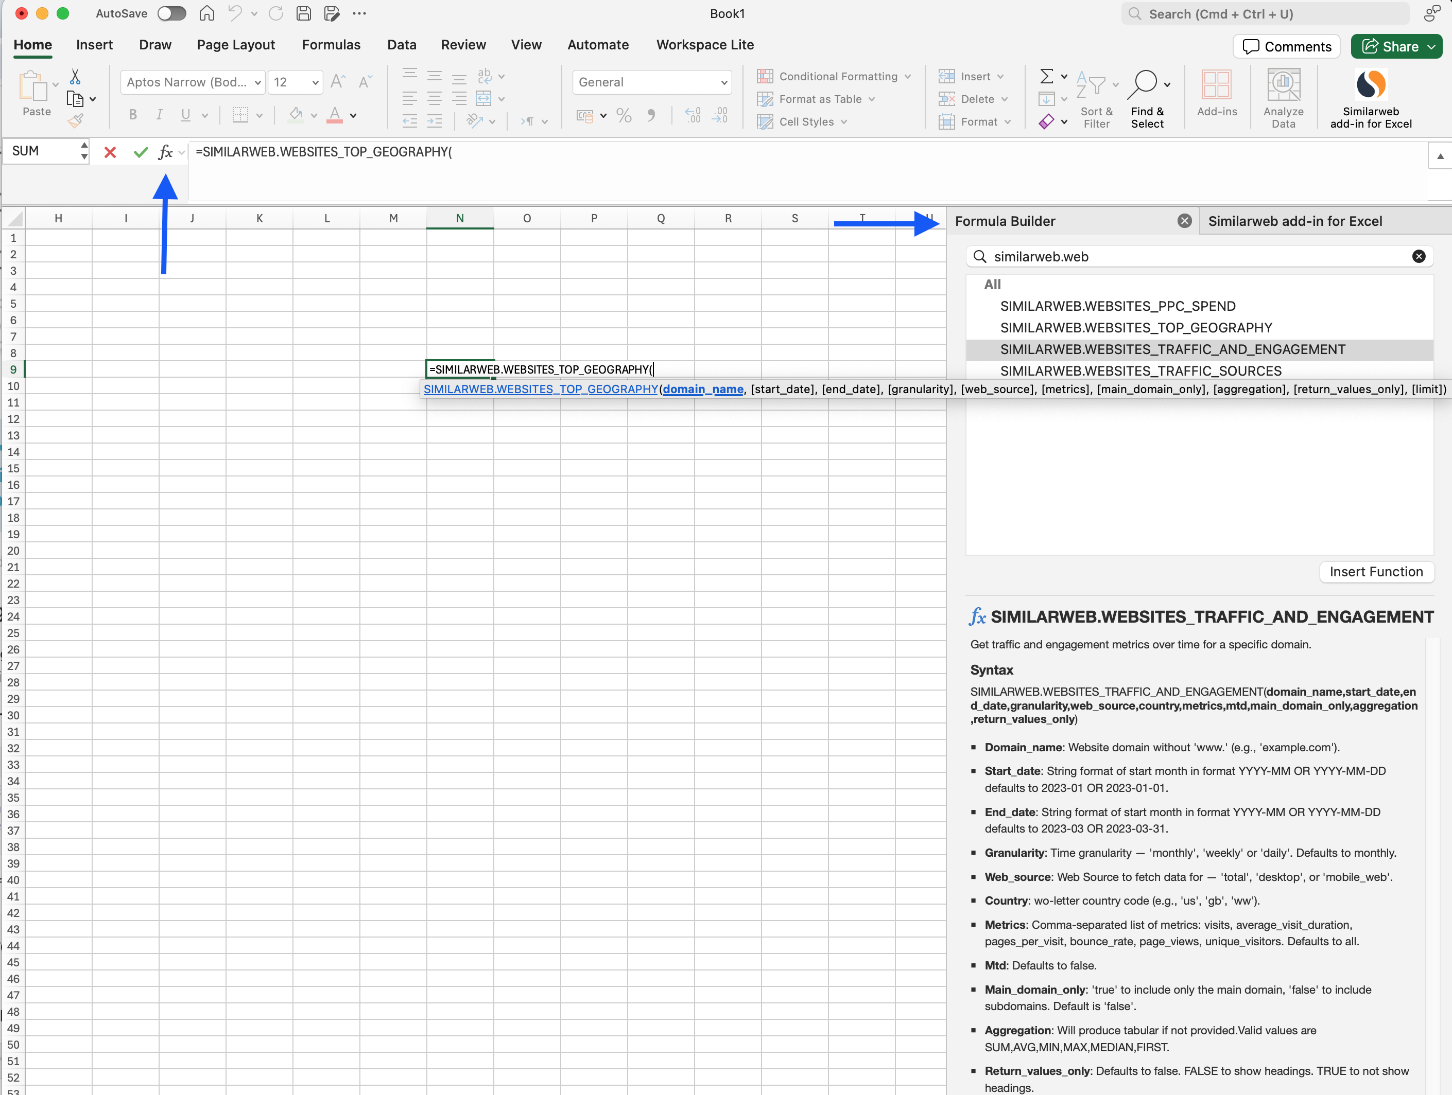The height and width of the screenshot is (1095, 1452).
Task: Open the Insert ribbon tab
Action: [x=95, y=45]
